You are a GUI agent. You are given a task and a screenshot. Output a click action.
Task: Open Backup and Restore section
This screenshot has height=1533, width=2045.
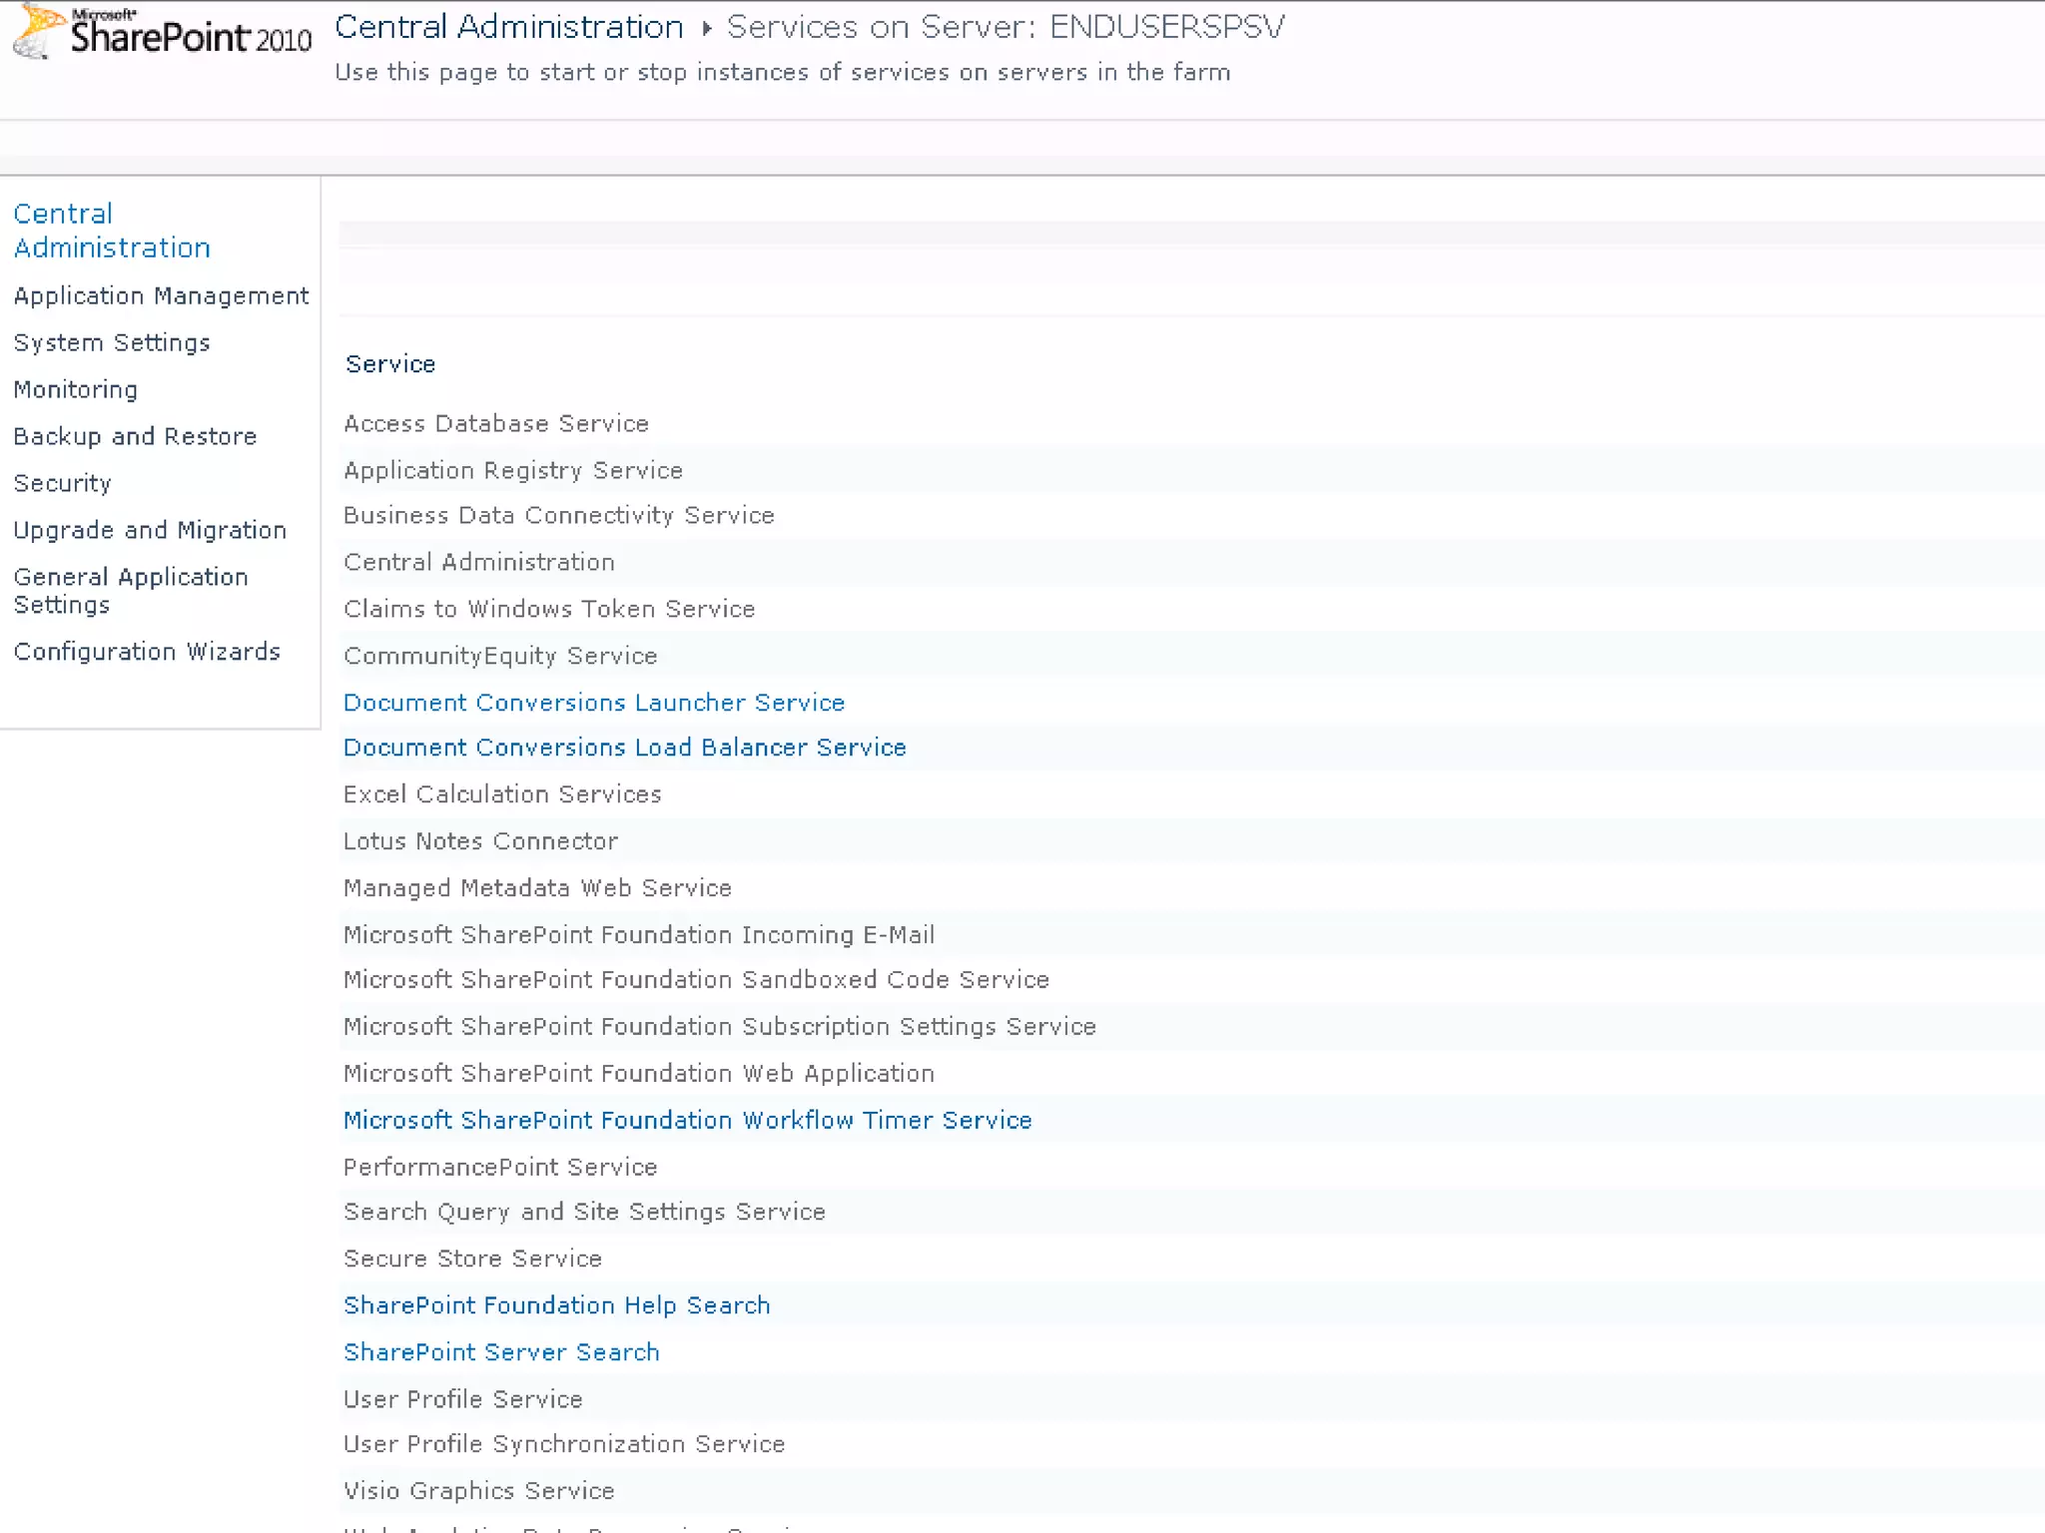point(135,437)
